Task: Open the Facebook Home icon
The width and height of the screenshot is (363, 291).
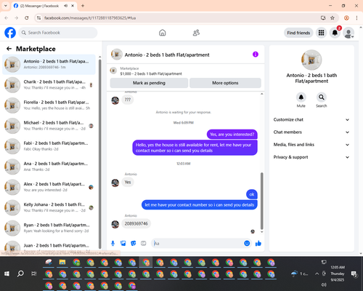Action: pyautogui.click(x=163, y=33)
